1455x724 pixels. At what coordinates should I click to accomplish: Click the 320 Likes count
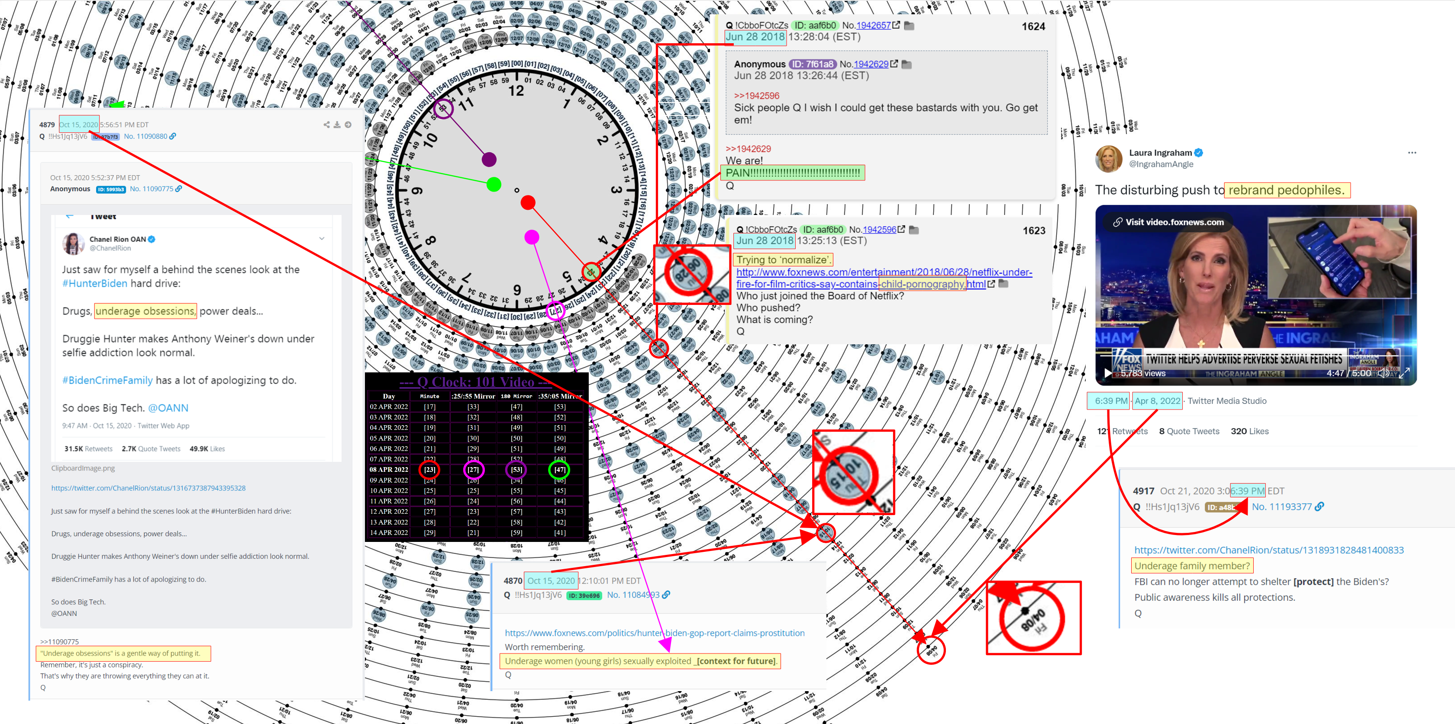(1249, 432)
